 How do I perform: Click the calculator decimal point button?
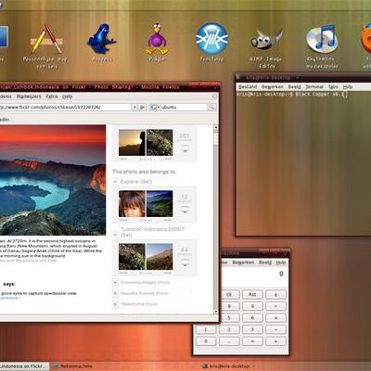tap(229, 341)
